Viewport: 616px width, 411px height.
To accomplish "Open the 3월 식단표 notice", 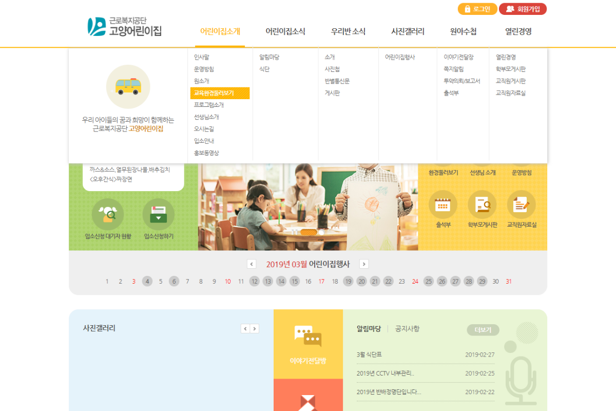I will point(369,354).
